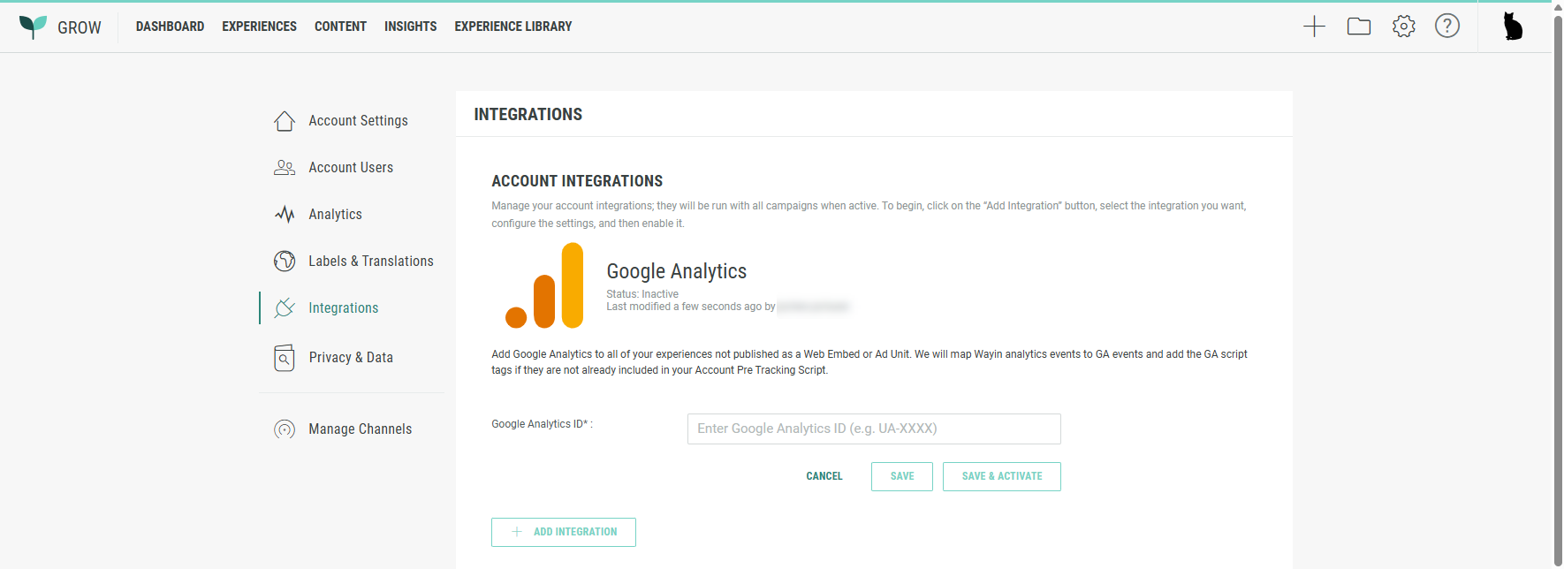
Task: Open Manage Channels section
Action: click(x=360, y=429)
